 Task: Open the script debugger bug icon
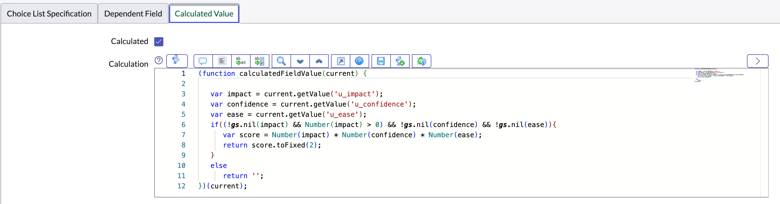pyautogui.click(x=421, y=61)
